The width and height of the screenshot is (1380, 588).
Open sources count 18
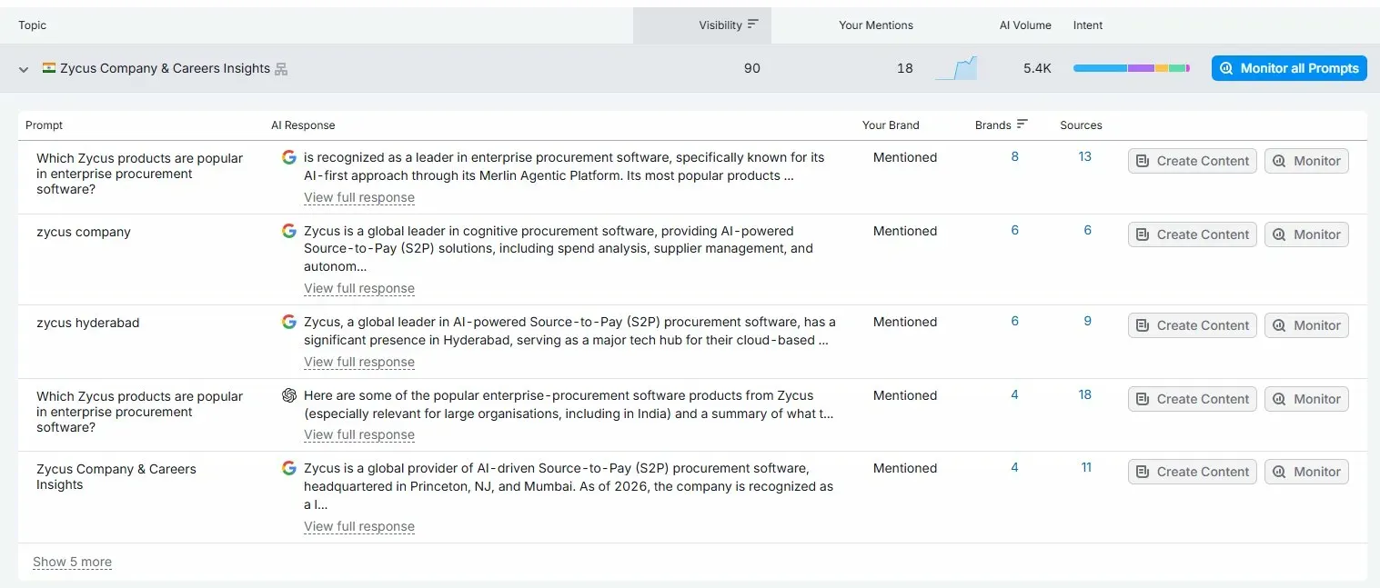tap(1084, 394)
